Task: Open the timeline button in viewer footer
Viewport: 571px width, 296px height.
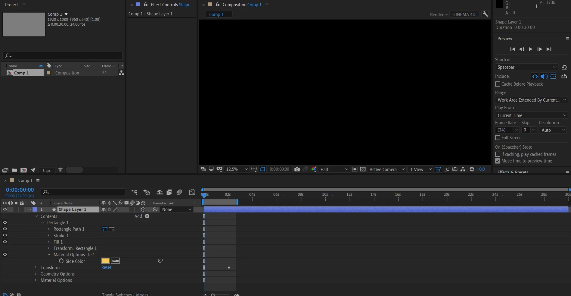Action: pyautogui.click(x=455, y=169)
